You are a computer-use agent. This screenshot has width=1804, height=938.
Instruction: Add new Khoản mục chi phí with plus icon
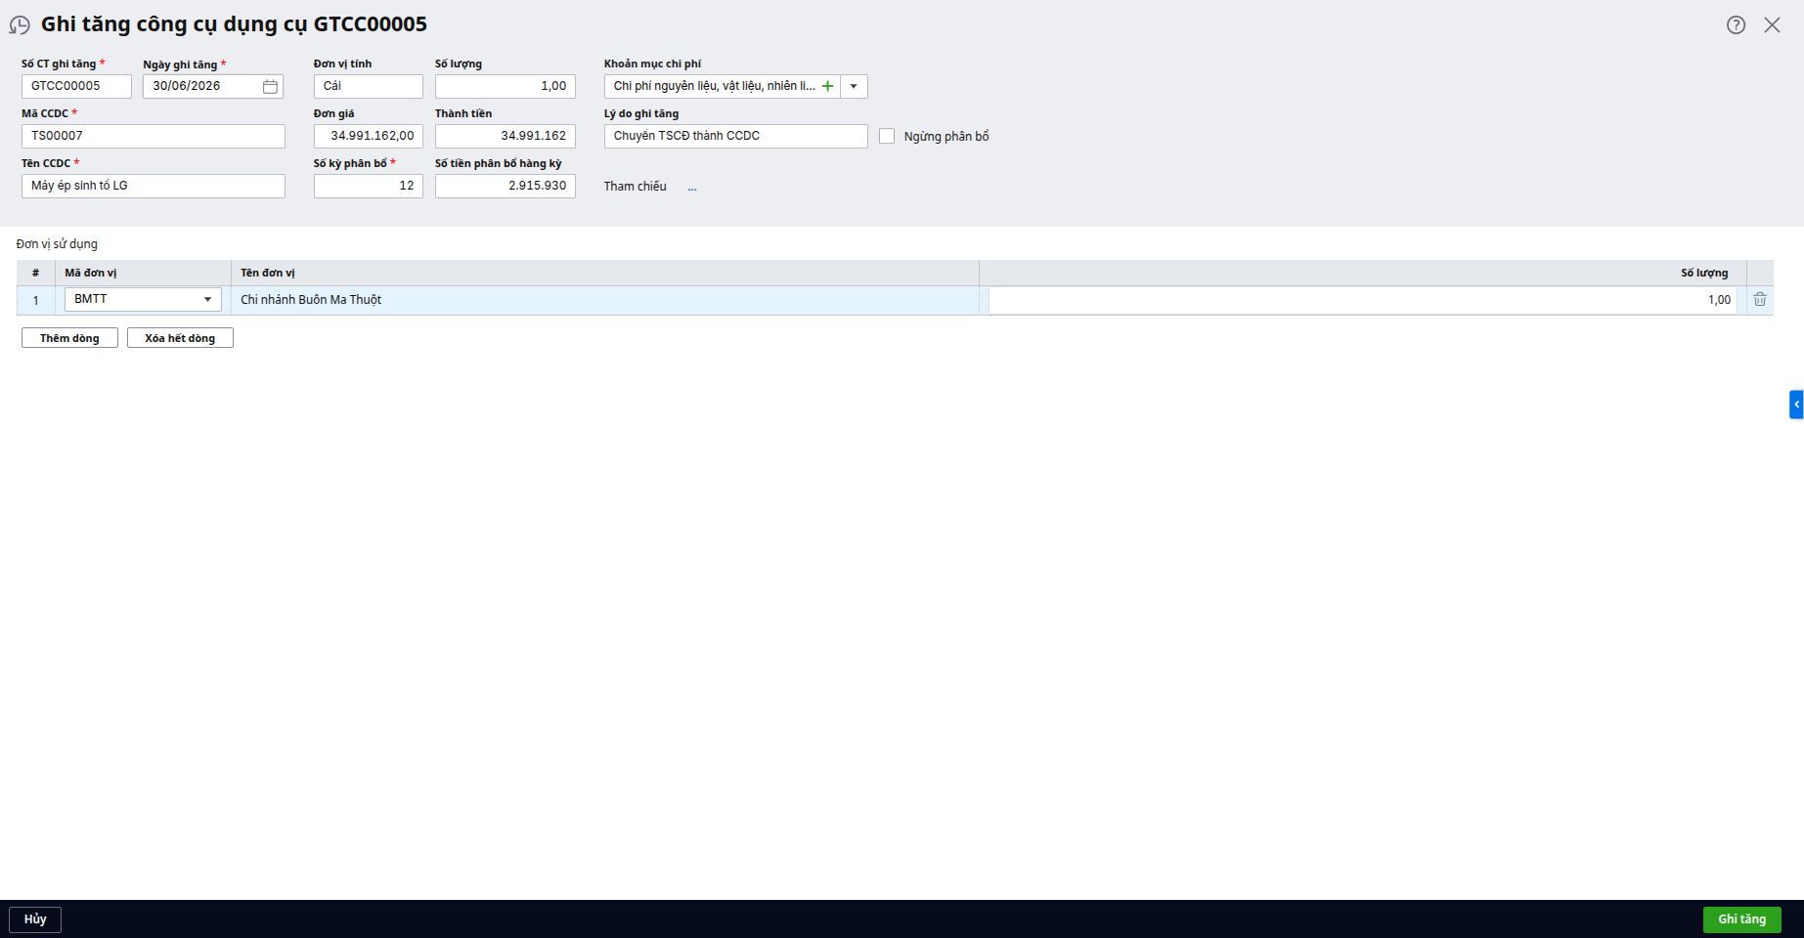pyautogui.click(x=827, y=86)
